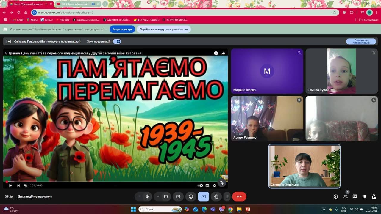Raise hand in the meeting
This screenshot has width=381, height=214.
(x=216, y=196)
